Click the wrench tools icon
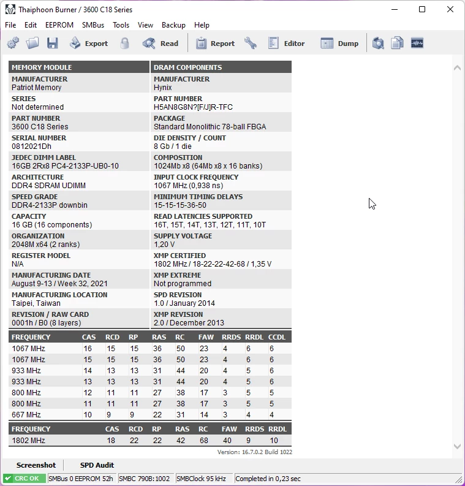465x486 pixels. pyautogui.click(x=251, y=43)
